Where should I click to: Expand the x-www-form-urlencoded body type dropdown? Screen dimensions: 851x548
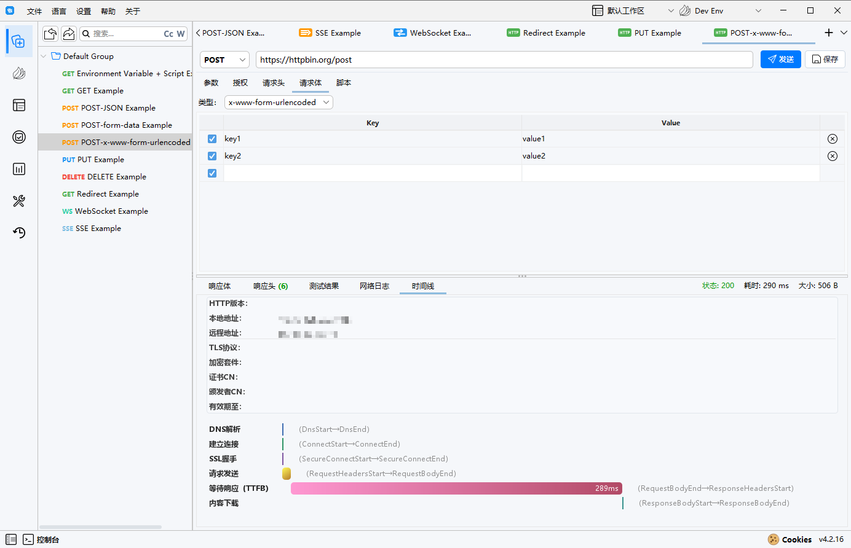(x=279, y=103)
